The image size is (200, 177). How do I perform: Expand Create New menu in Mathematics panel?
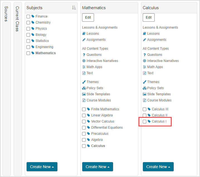tap(97, 167)
